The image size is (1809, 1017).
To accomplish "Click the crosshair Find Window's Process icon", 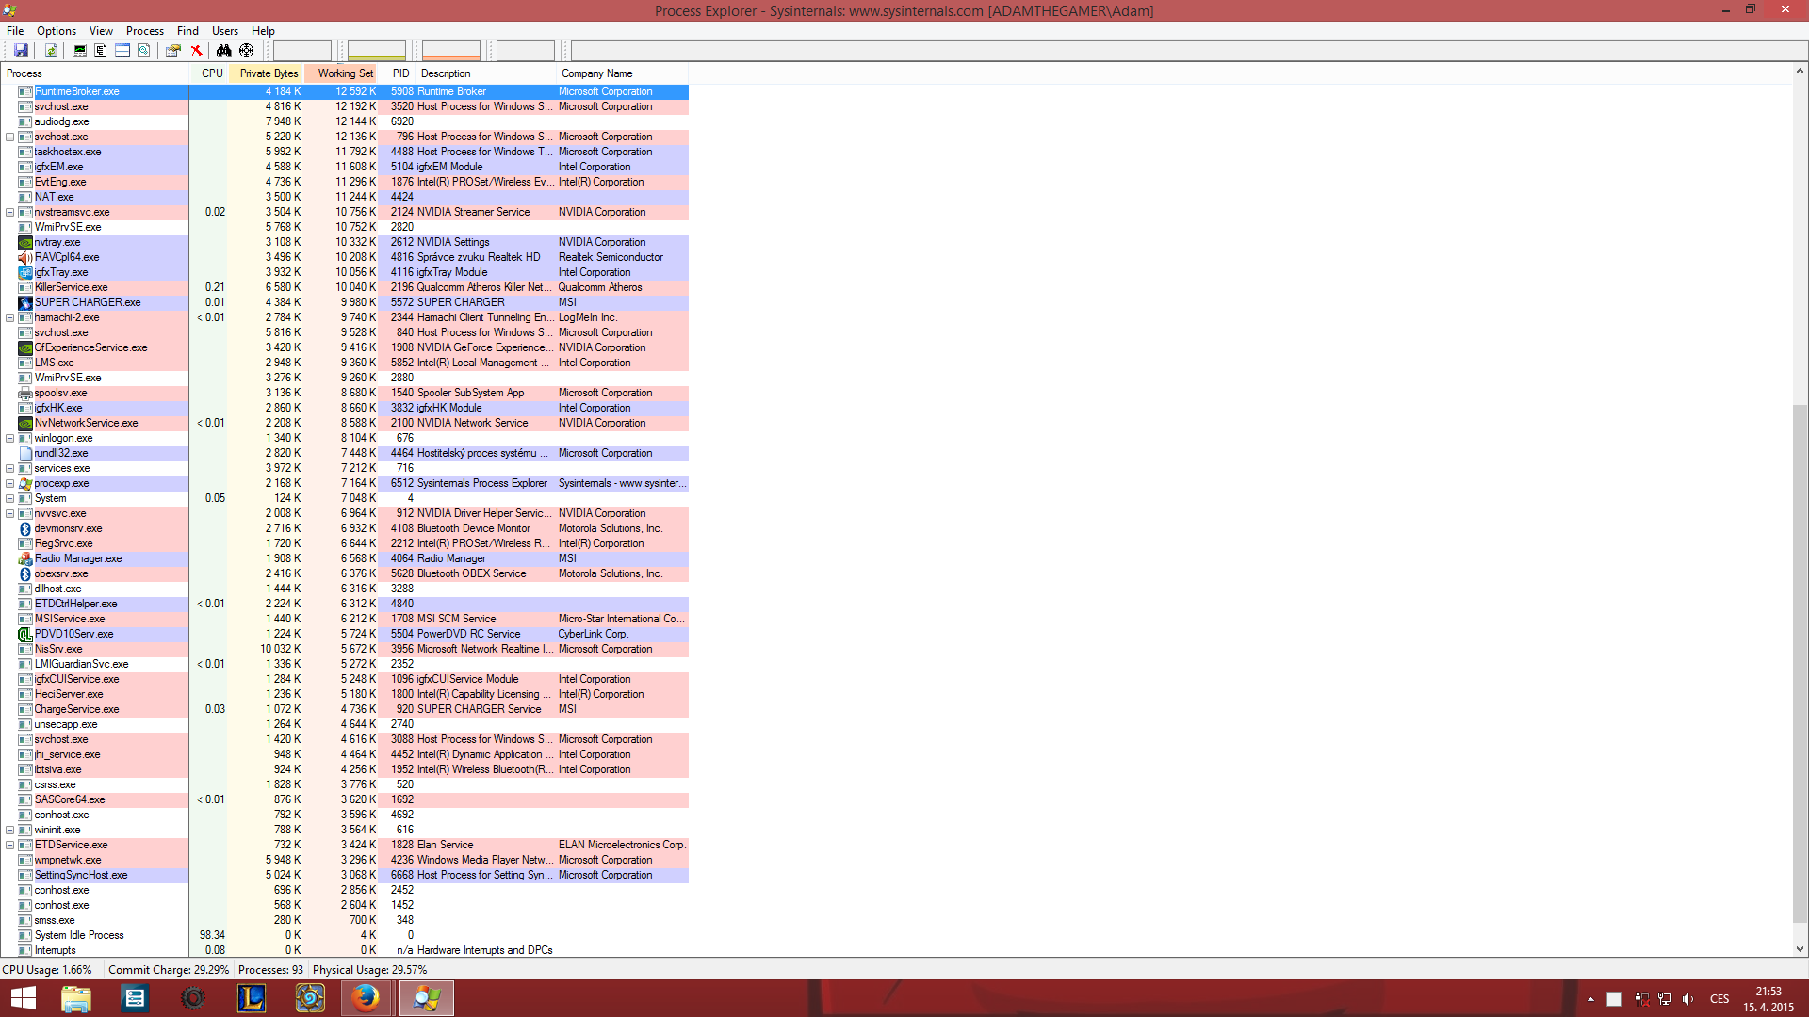I will point(247,51).
